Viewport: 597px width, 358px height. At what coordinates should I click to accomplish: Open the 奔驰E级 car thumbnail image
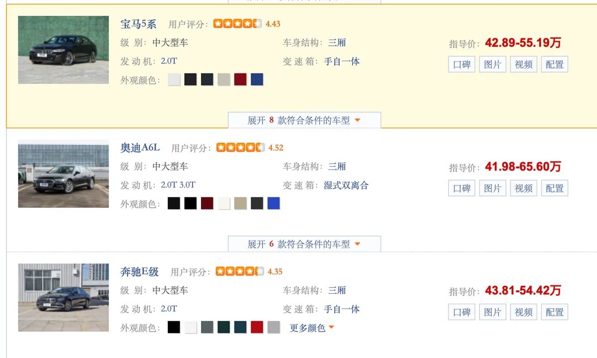point(63,297)
